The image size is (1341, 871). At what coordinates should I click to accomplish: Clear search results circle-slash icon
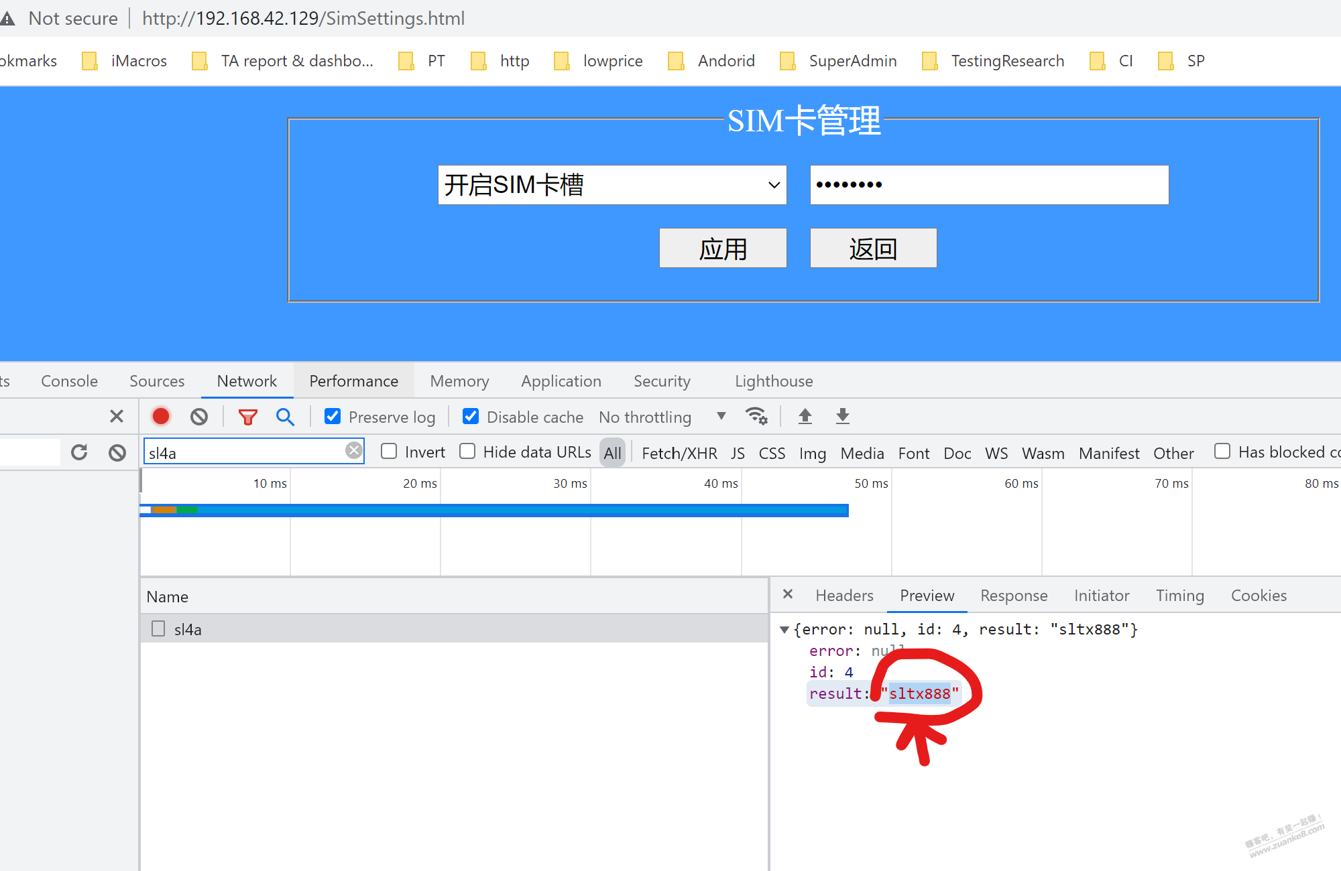coord(117,453)
